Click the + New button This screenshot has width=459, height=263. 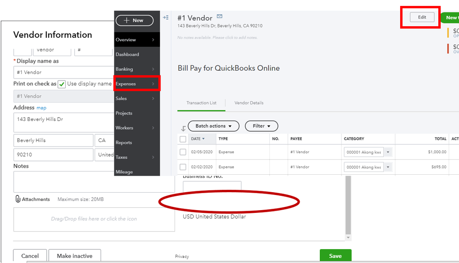pyautogui.click(x=135, y=21)
